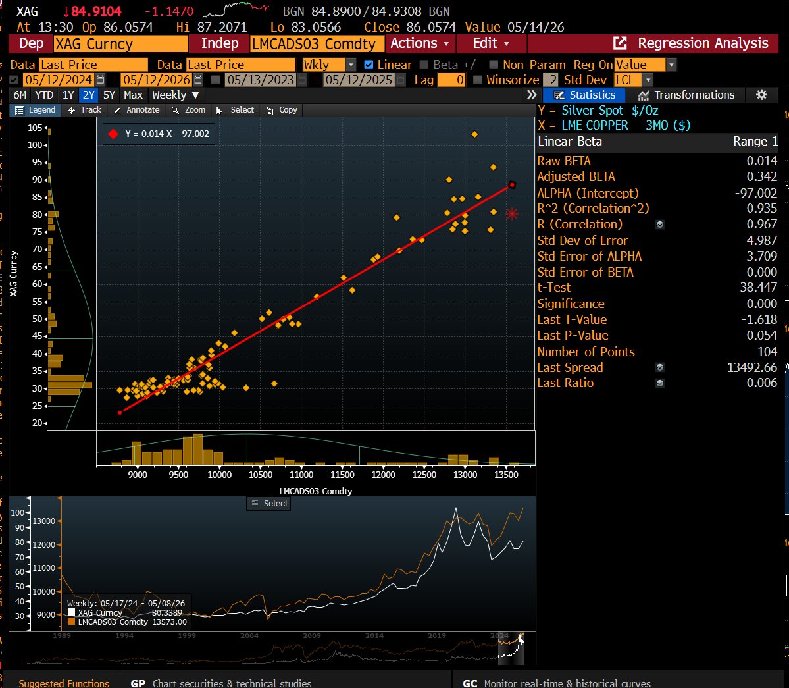Click the Max time range button

pyautogui.click(x=134, y=95)
